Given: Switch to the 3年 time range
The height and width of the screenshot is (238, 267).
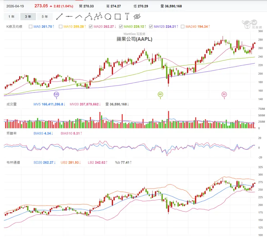Looking at the screenshot, I should pos(28,17).
